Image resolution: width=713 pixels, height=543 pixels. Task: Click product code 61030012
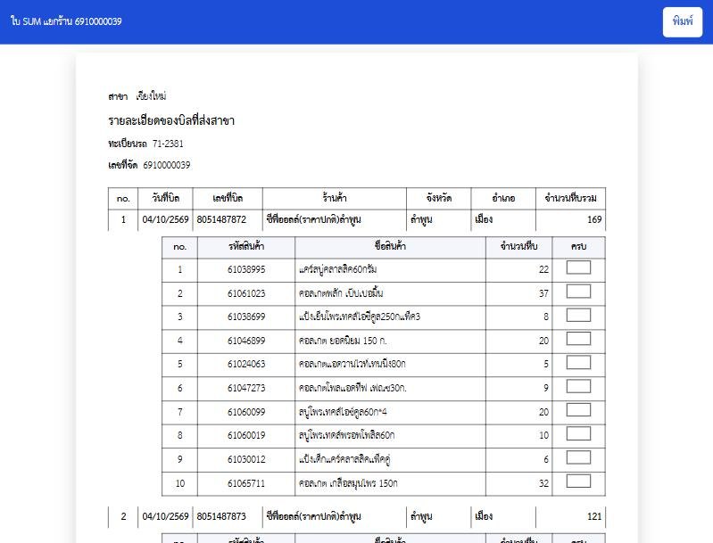pyautogui.click(x=246, y=459)
